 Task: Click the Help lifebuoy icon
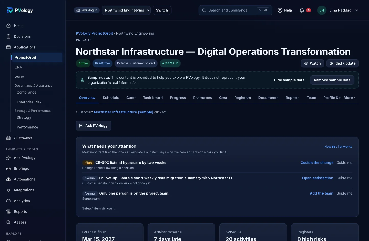(x=280, y=10)
